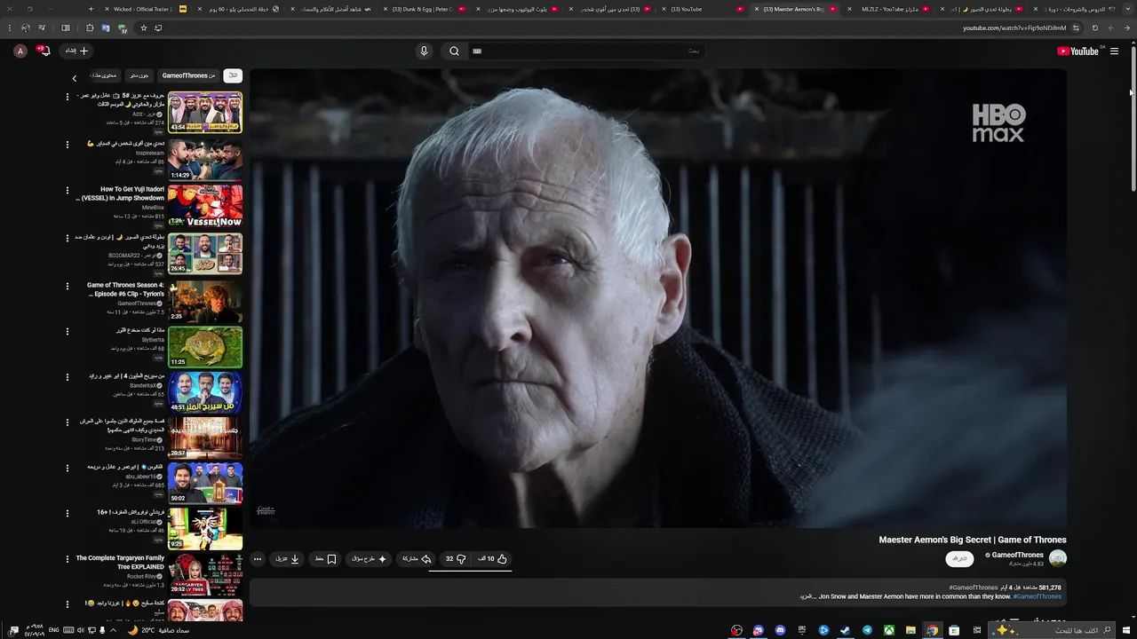Open options menu for the StoryTime video
1137x639 pixels.
click(68, 422)
